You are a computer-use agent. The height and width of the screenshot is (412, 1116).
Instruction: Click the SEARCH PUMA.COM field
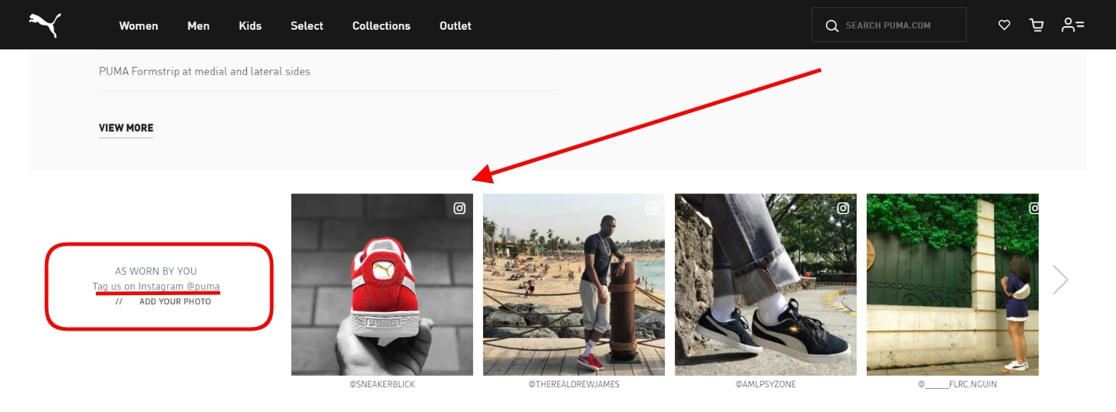tap(889, 25)
